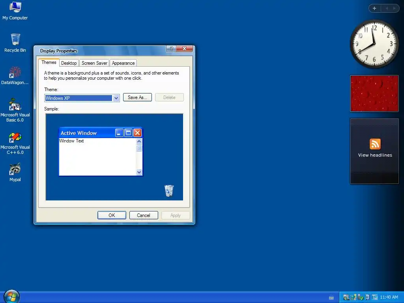Click the Window Text sample text
The width and height of the screenshot is (404, 303).
(x=71, y=141)
